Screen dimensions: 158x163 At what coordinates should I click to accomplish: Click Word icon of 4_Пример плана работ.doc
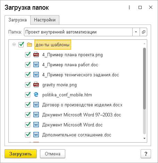pyautogui.click(x=36, y=65)
